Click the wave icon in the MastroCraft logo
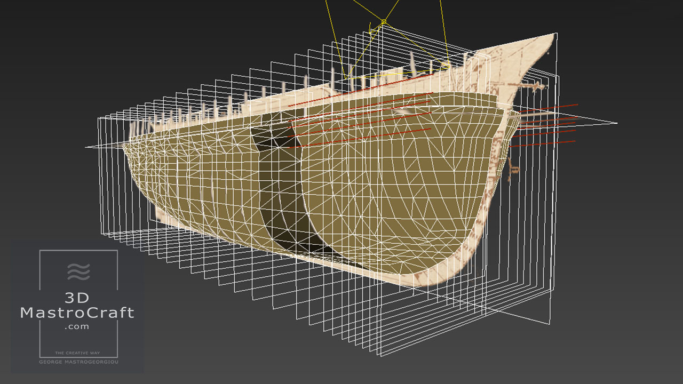 click(x=78, y=271)
